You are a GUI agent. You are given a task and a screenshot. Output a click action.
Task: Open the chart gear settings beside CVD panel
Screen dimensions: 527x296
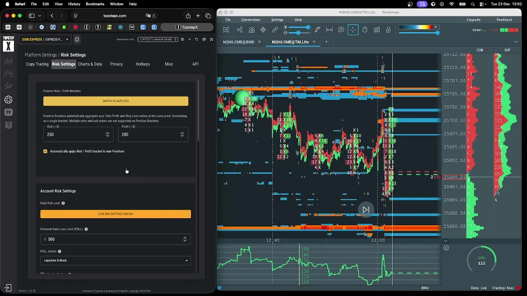coord(446,247)
